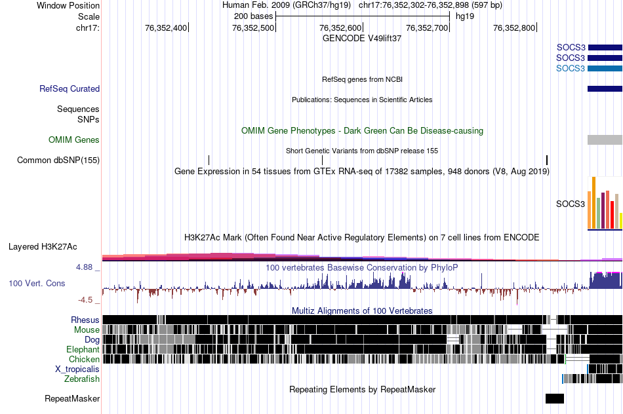Screen dimensions: 623x414
Task: Click the Dog alignment label
Action: (92, 340)
